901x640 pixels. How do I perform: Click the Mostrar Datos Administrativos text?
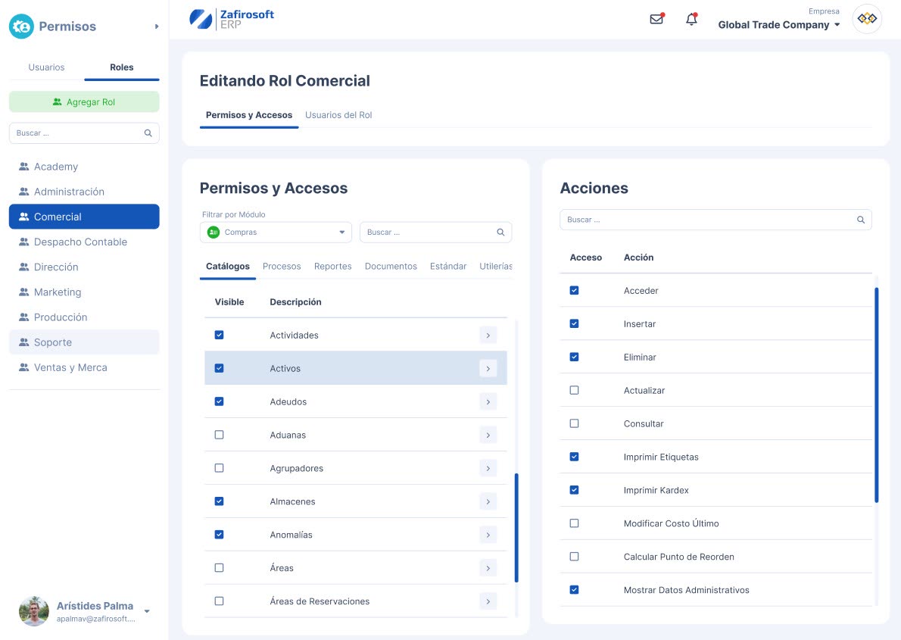tap(686, 590)
